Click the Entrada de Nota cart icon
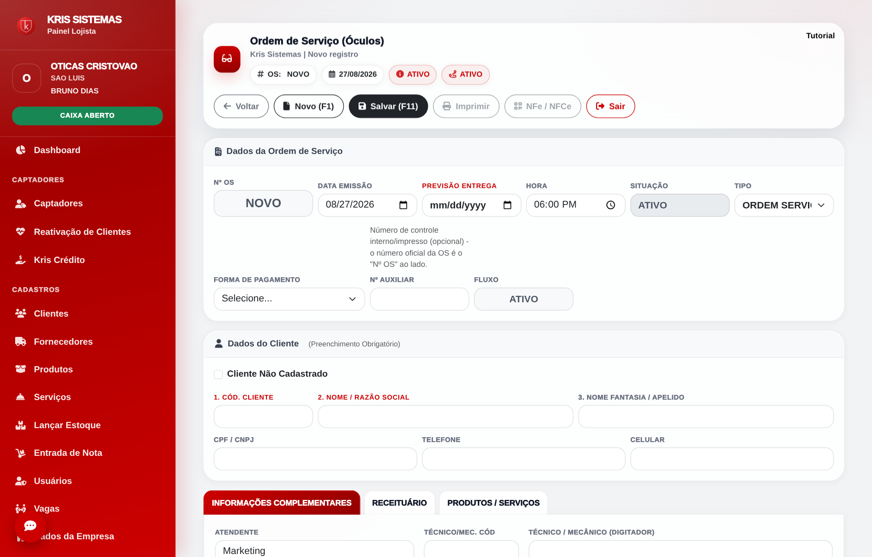Viewport: 872px width, 557px height. pos(21,453)
